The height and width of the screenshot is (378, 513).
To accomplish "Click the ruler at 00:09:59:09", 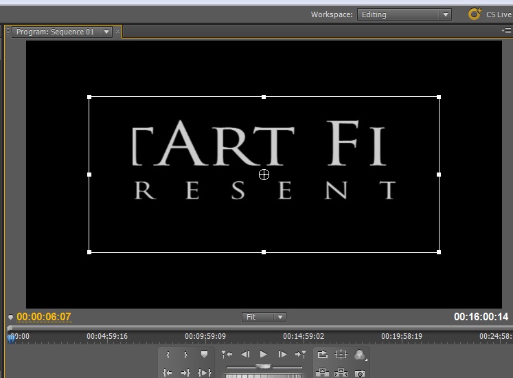I will point(205,336).
